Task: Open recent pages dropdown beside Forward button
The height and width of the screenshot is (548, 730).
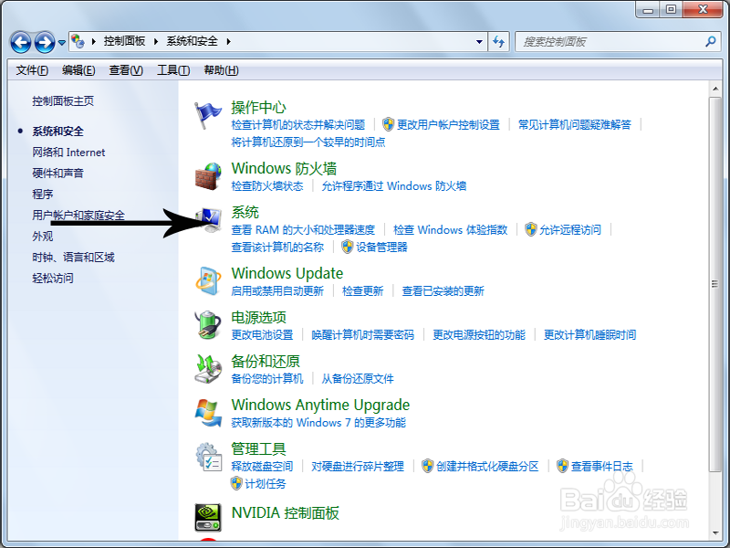Action: [61, 43]
